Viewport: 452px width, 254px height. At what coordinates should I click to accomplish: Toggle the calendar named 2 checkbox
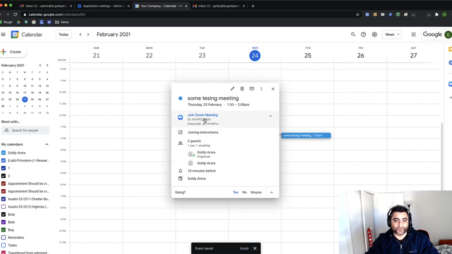(x=4, y=176)
